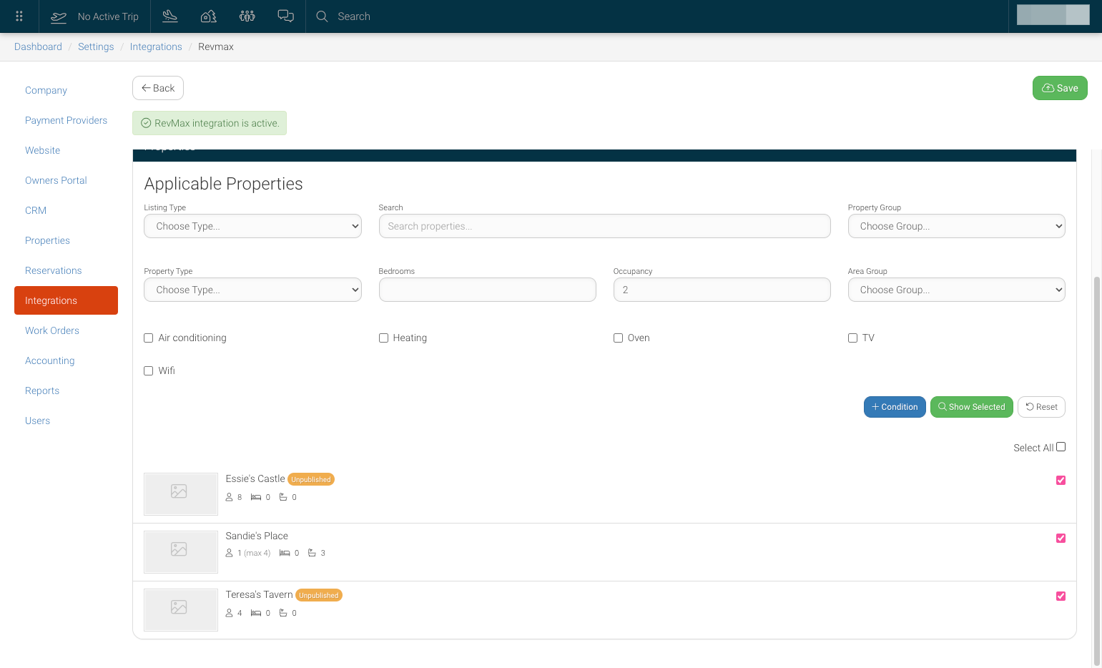1102x668 pixels.
Task: Add a Condition filter
Action: point(895,407)
